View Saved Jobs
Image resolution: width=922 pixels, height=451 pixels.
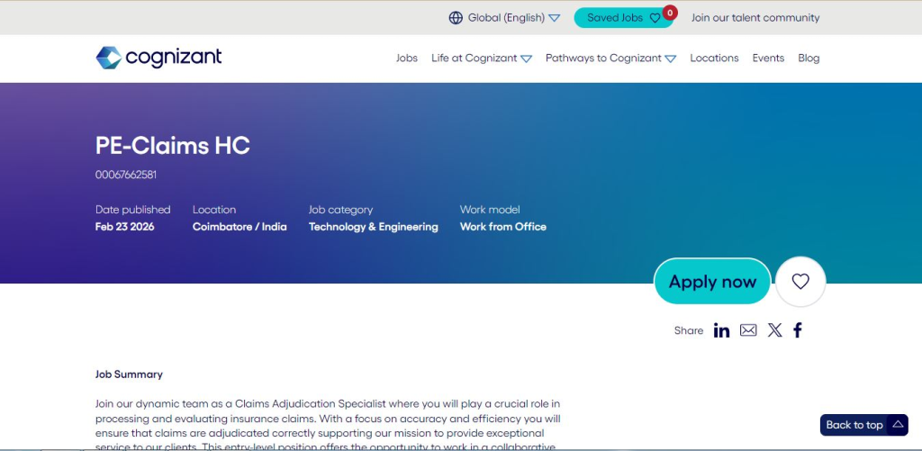tap(623, 18)
